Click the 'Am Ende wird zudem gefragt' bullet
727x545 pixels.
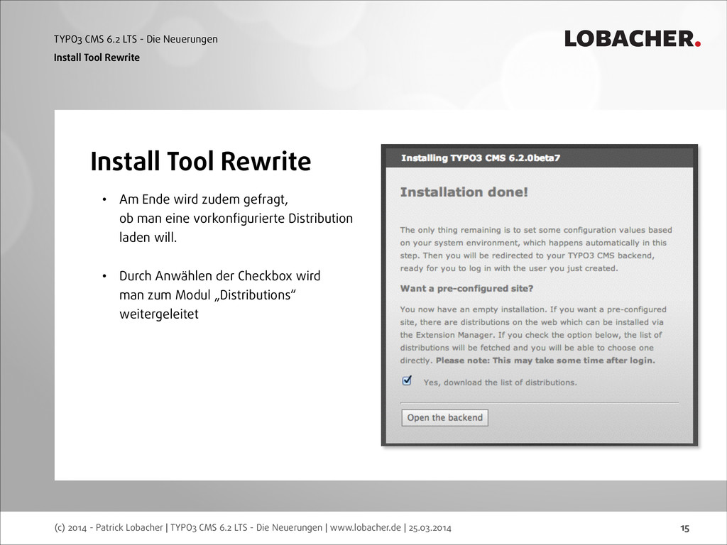coord(236,219)
